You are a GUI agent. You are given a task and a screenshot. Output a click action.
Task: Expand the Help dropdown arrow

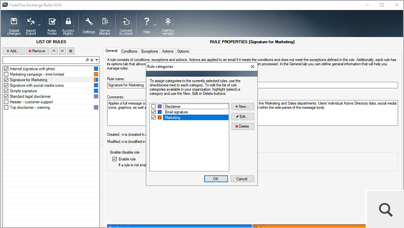coord(155,25)
